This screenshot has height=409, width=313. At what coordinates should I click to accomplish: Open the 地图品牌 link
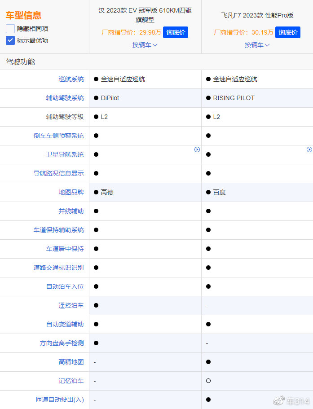tap(71, 192)
